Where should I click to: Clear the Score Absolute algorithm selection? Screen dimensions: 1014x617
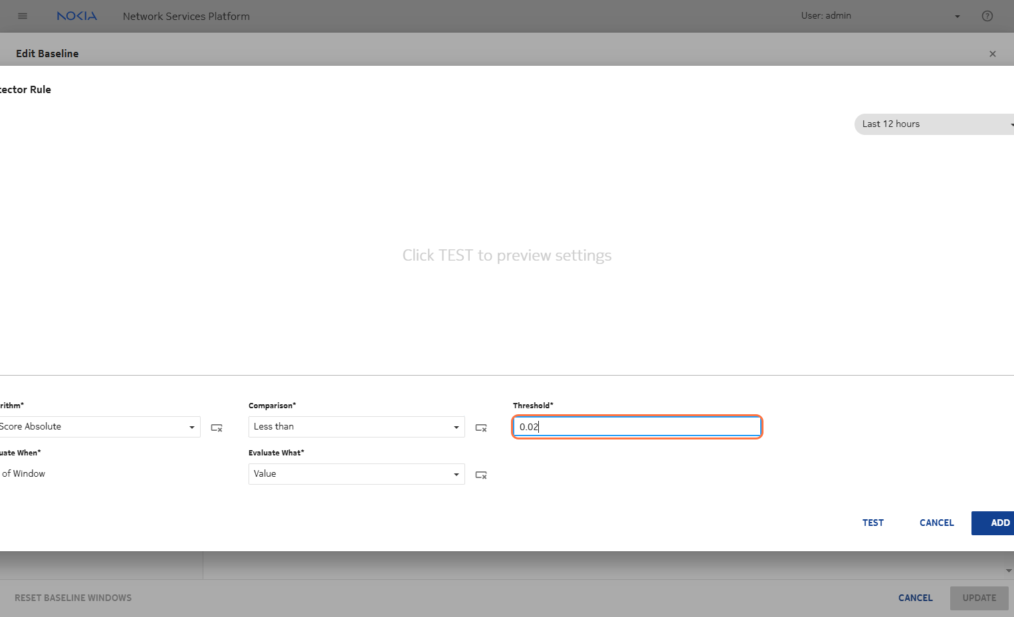217,428
